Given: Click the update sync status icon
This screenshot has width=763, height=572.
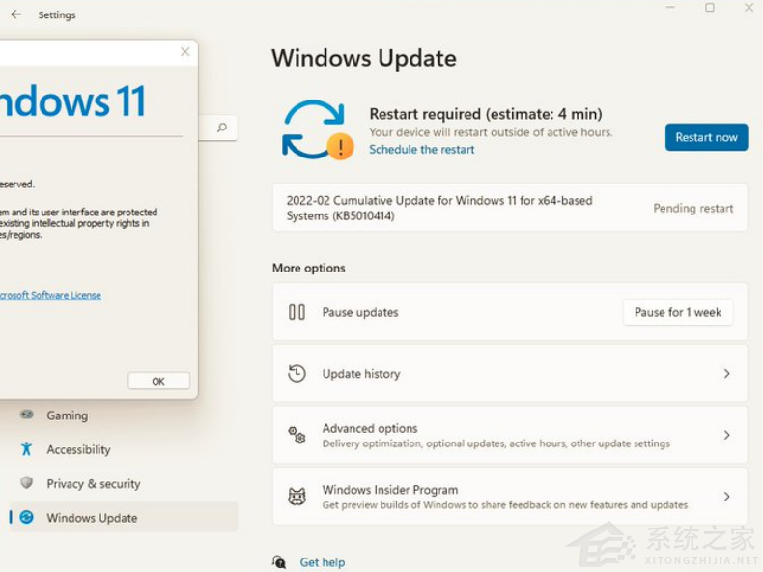Looking at the screenshot, I should click(x=318, y=130).
